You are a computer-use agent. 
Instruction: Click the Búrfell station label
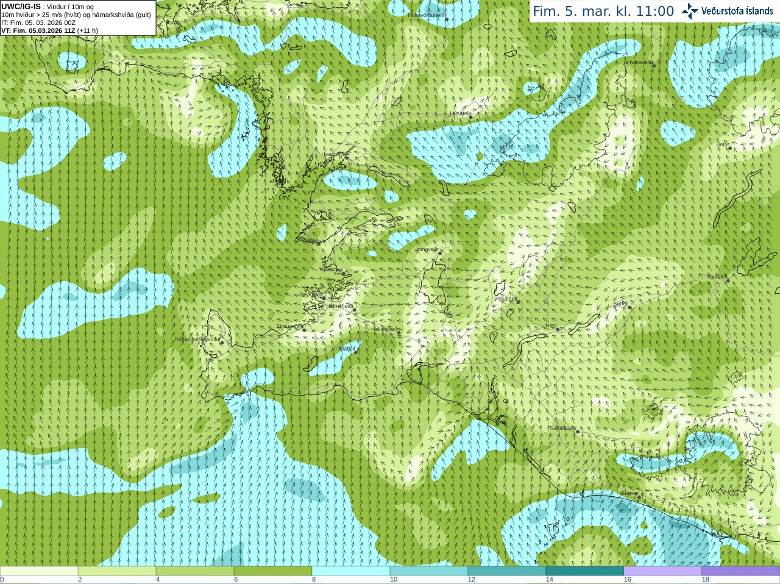[x=620, y=304]
